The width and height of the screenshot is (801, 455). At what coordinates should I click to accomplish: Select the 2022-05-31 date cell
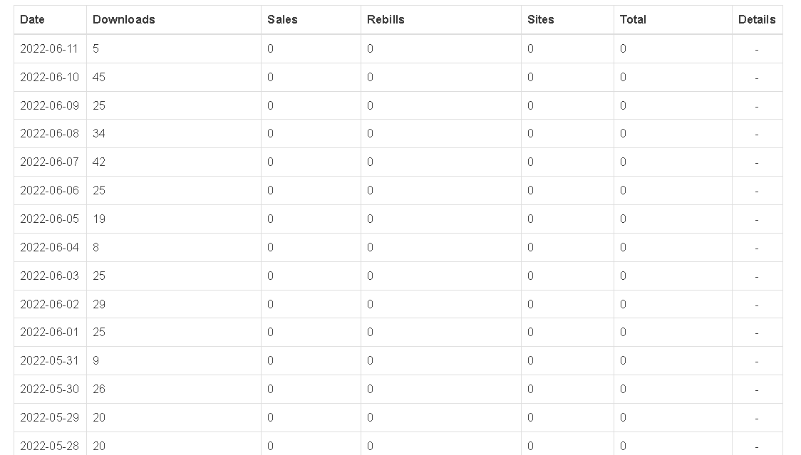[x=49, y=360]
